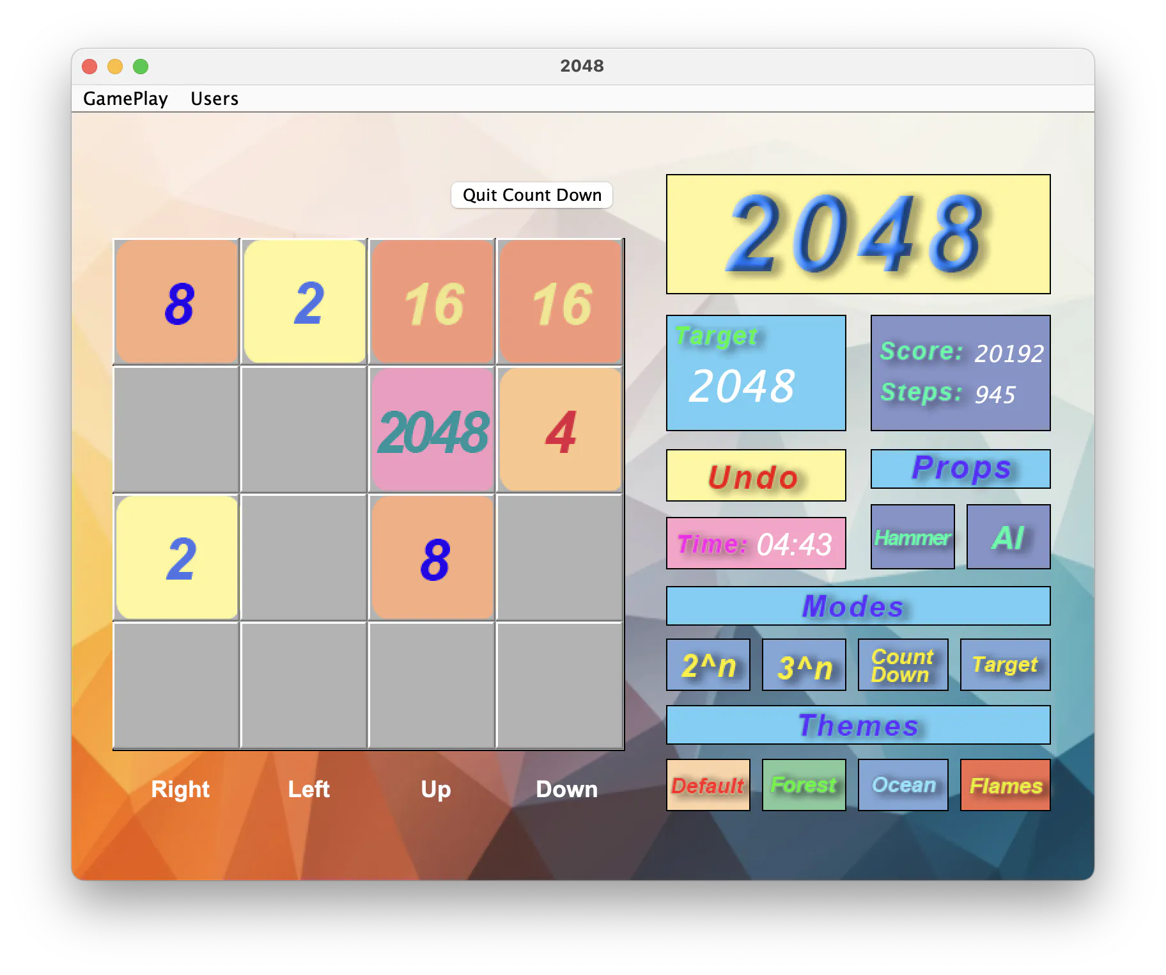Open the GamePlay menu
The image size is (1166, 975).
pos(125,99)
